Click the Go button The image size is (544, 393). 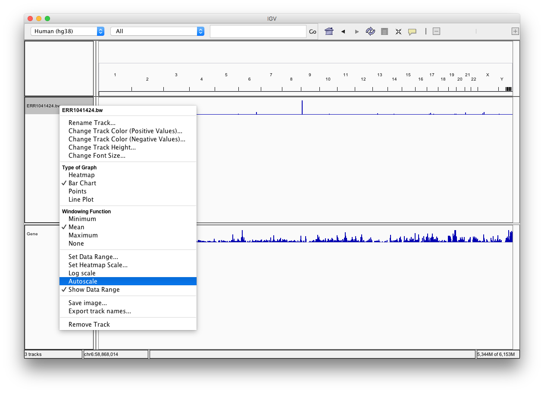pos(313,32)
